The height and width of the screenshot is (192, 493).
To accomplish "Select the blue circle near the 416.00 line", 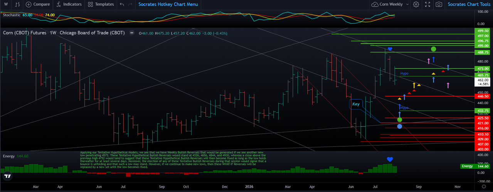I will [400, 126].
